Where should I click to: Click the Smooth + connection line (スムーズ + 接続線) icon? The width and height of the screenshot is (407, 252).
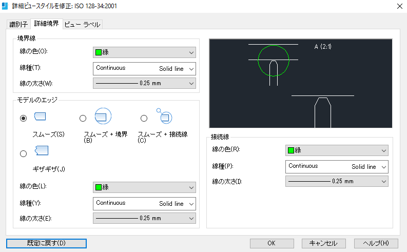pos(165,117)
